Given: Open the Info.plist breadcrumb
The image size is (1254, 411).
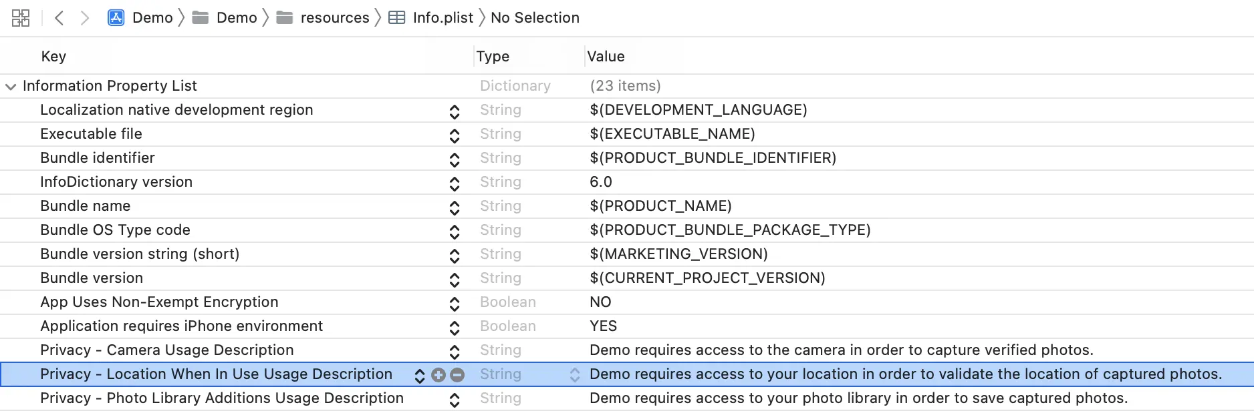Looking at the screenshot, I should click(x=431, y=18).
